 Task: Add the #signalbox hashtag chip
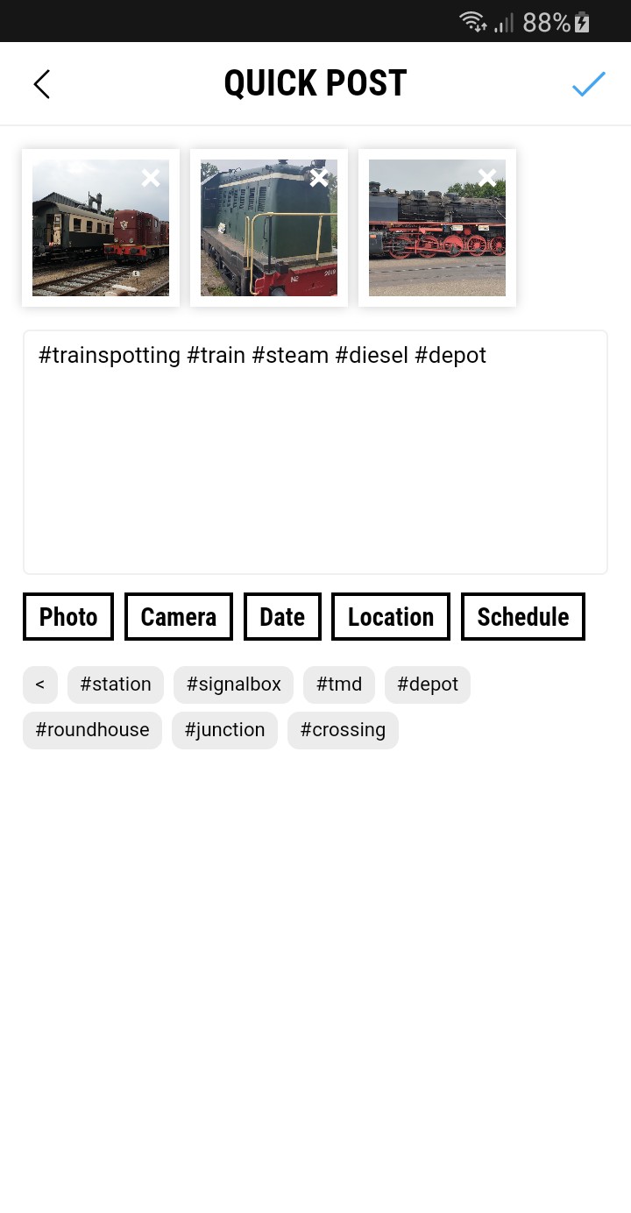(233, 685)
